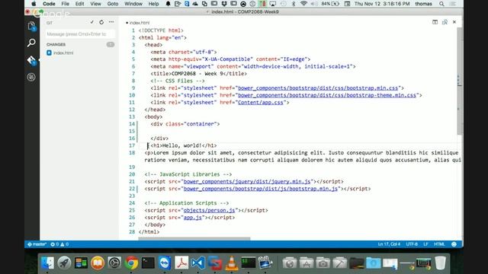Image resolution: width=488 pixels, height=274 pixels.
Task: Open the Search view in activity bar
Action: 31,43
